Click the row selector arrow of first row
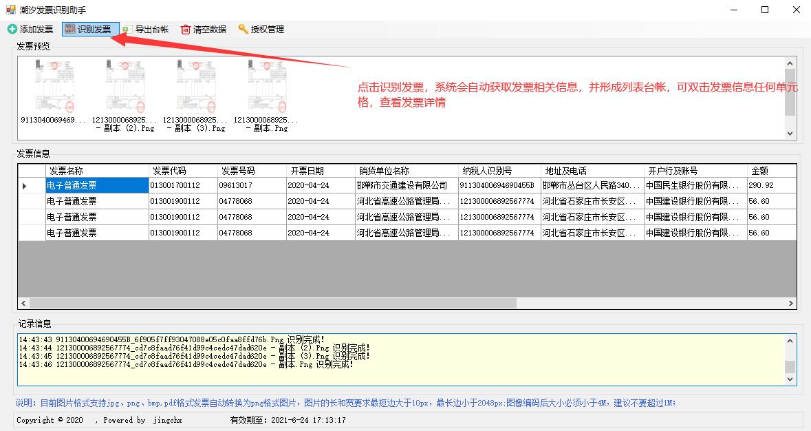Viewport: 811px width, 431px height. point(25,186)
